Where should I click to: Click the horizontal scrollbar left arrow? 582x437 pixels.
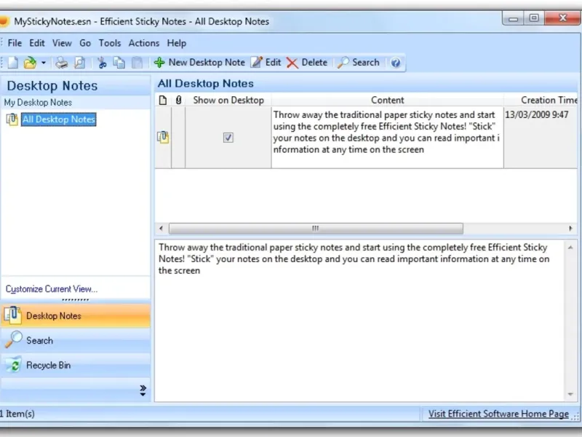pos(161,228)
